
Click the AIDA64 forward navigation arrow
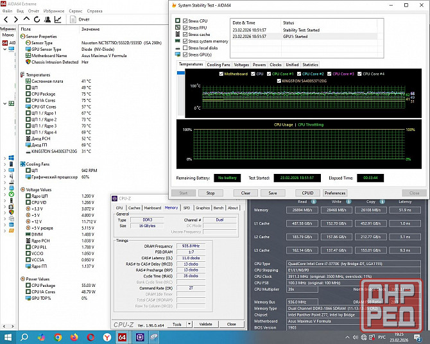15,19
